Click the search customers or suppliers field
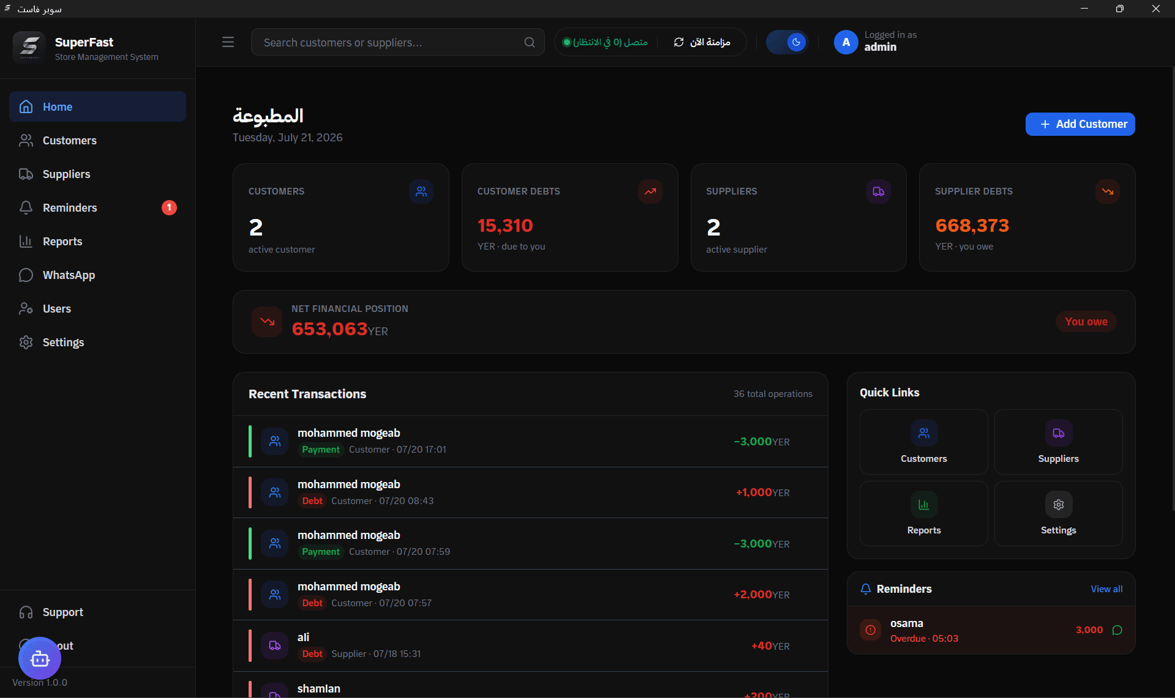Screen dimensions: 1175x698 [x=397, y=42]
